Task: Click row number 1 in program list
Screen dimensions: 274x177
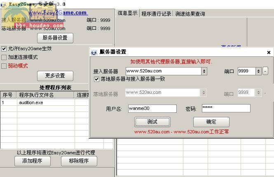Action: [x=3, y=102]
